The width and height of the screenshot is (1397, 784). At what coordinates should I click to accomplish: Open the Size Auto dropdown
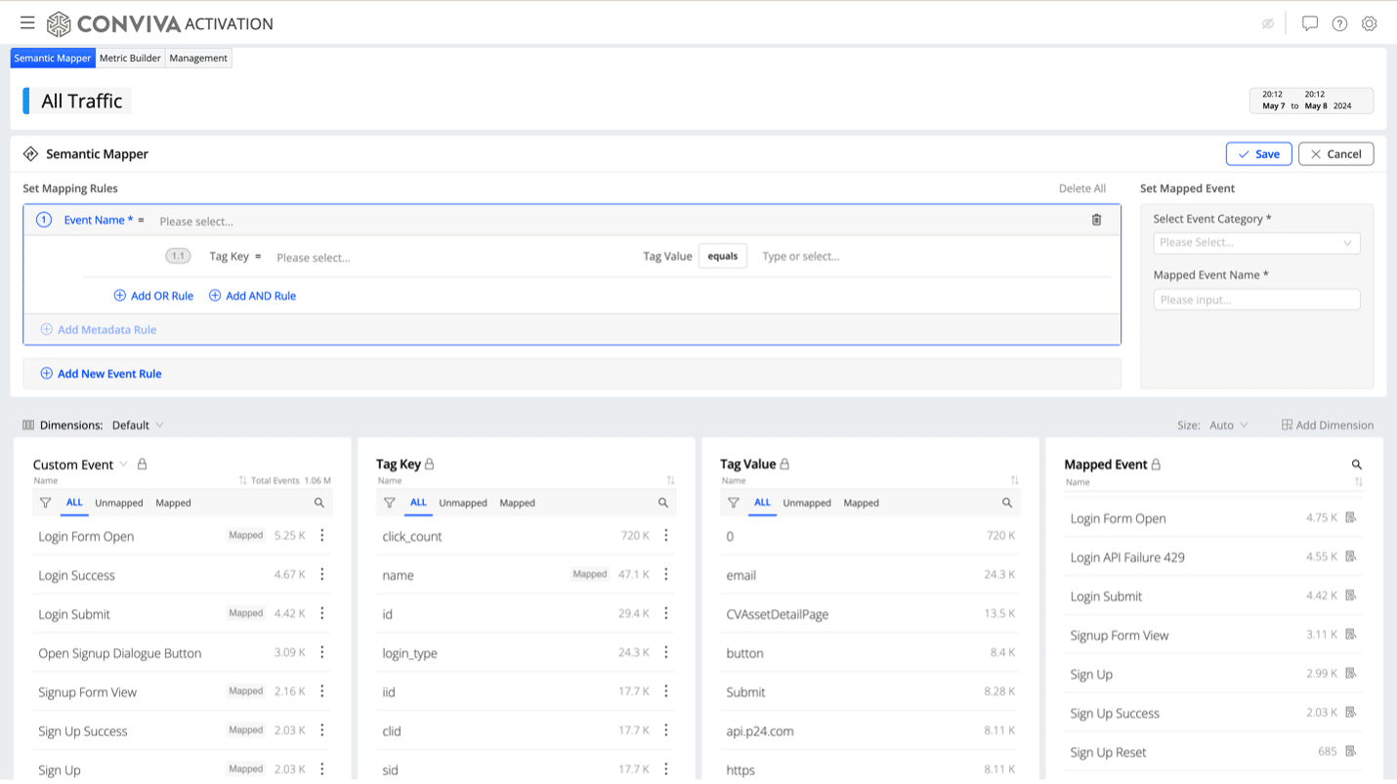(1228, 426)
